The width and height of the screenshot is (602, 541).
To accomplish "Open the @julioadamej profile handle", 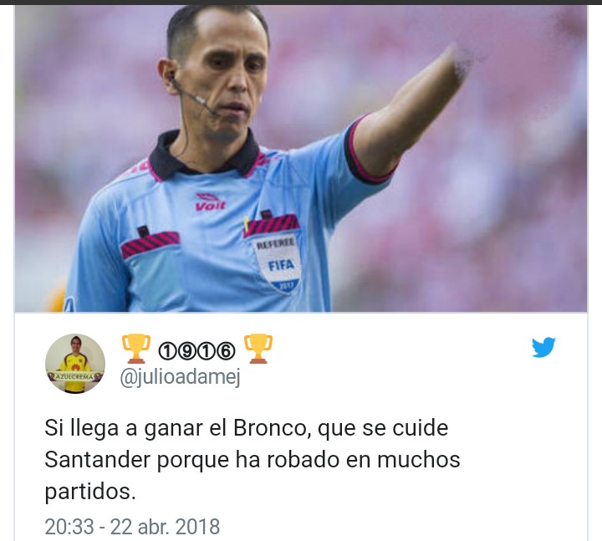I will click(x=180, y=377).
